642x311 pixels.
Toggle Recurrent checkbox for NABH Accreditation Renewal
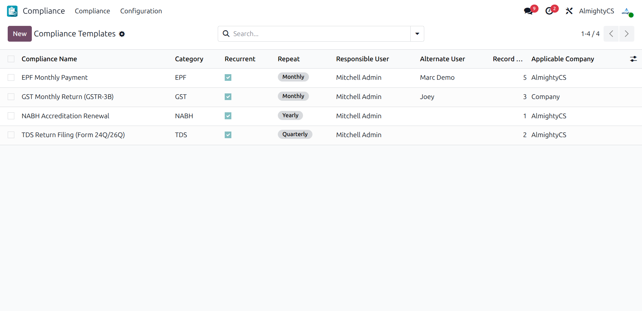click(228, 116)
